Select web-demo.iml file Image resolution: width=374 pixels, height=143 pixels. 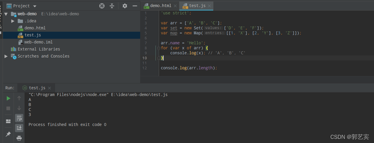coord(38,42)
